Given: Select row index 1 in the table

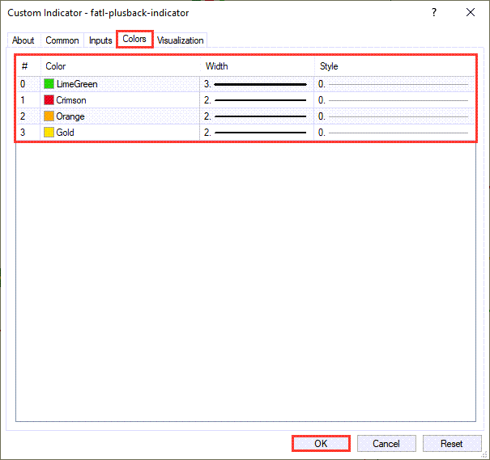Looking at the screenshot, I should tap(23, 100).
